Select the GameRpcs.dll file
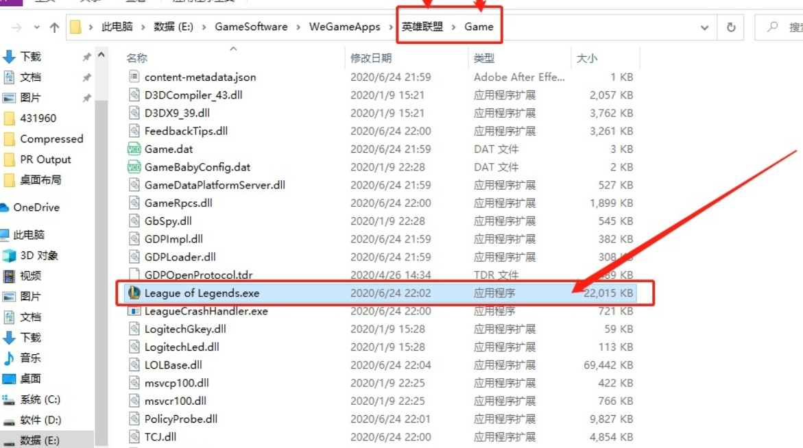Viewport: 803px width, 448px height. pyautogui.click(x=178, y=203)
